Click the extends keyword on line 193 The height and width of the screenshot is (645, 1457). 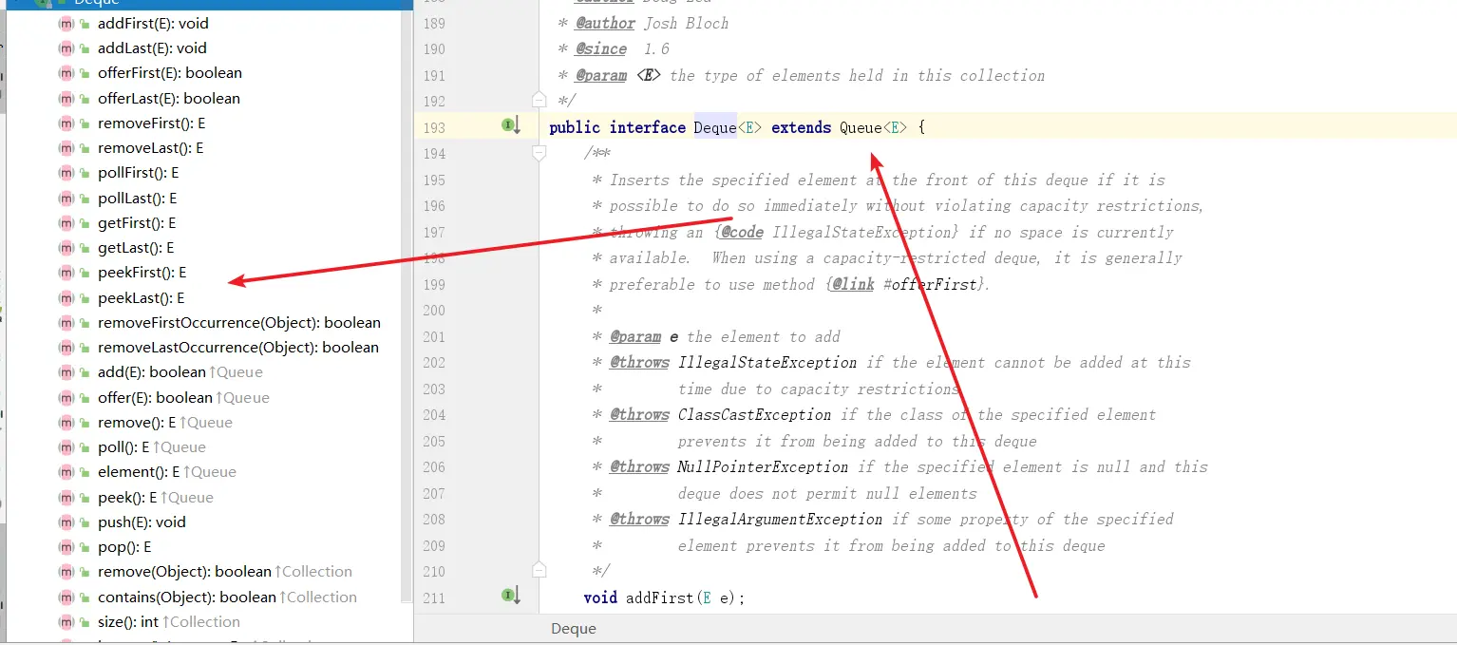801,127
